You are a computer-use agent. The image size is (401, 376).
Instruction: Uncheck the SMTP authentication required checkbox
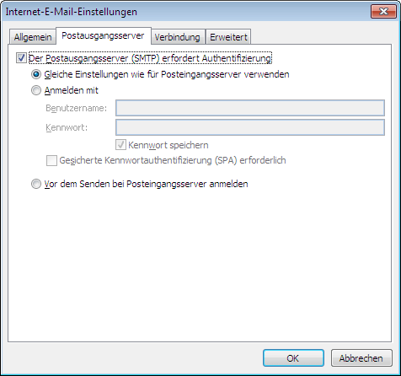tap(21, 58)
